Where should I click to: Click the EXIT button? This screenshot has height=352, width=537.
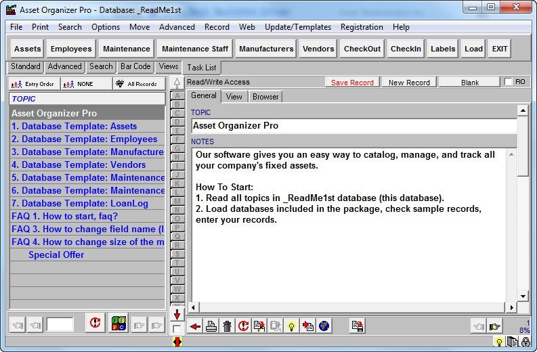tap(500, 49)
